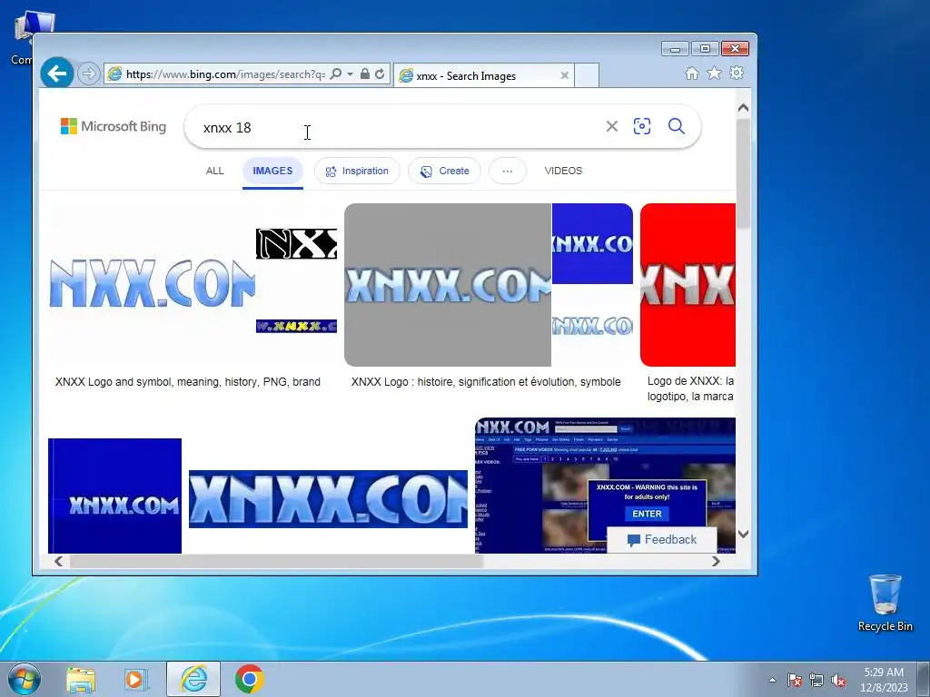Click the Internet Explorer taskbar icon
930x697 pixels.
click(x=193, y=679)
